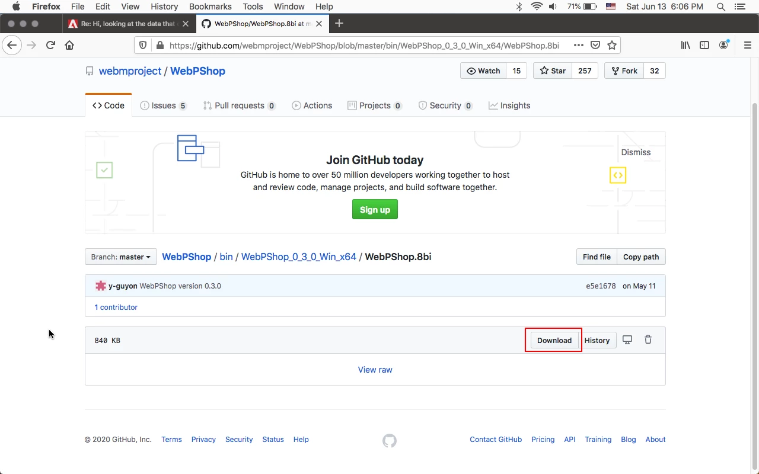Open the History menu in menu bar

pyautogui.click(x=164, y=7)
